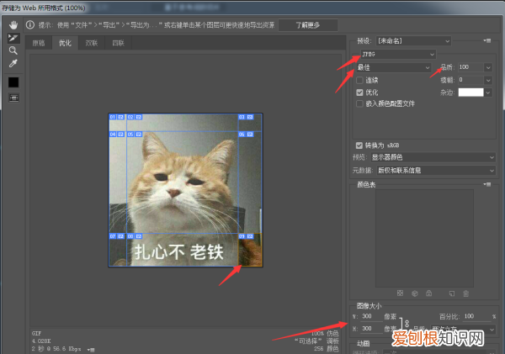Click the black eyedropper color swatch

(13, 82)
